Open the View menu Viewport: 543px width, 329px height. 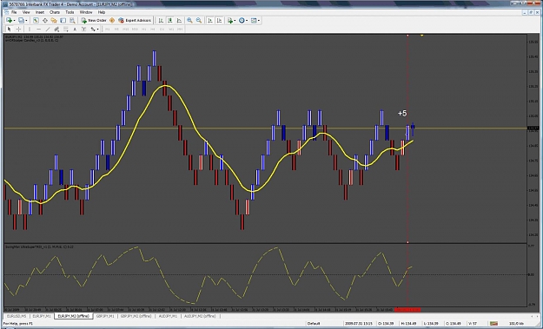point(26,12)
